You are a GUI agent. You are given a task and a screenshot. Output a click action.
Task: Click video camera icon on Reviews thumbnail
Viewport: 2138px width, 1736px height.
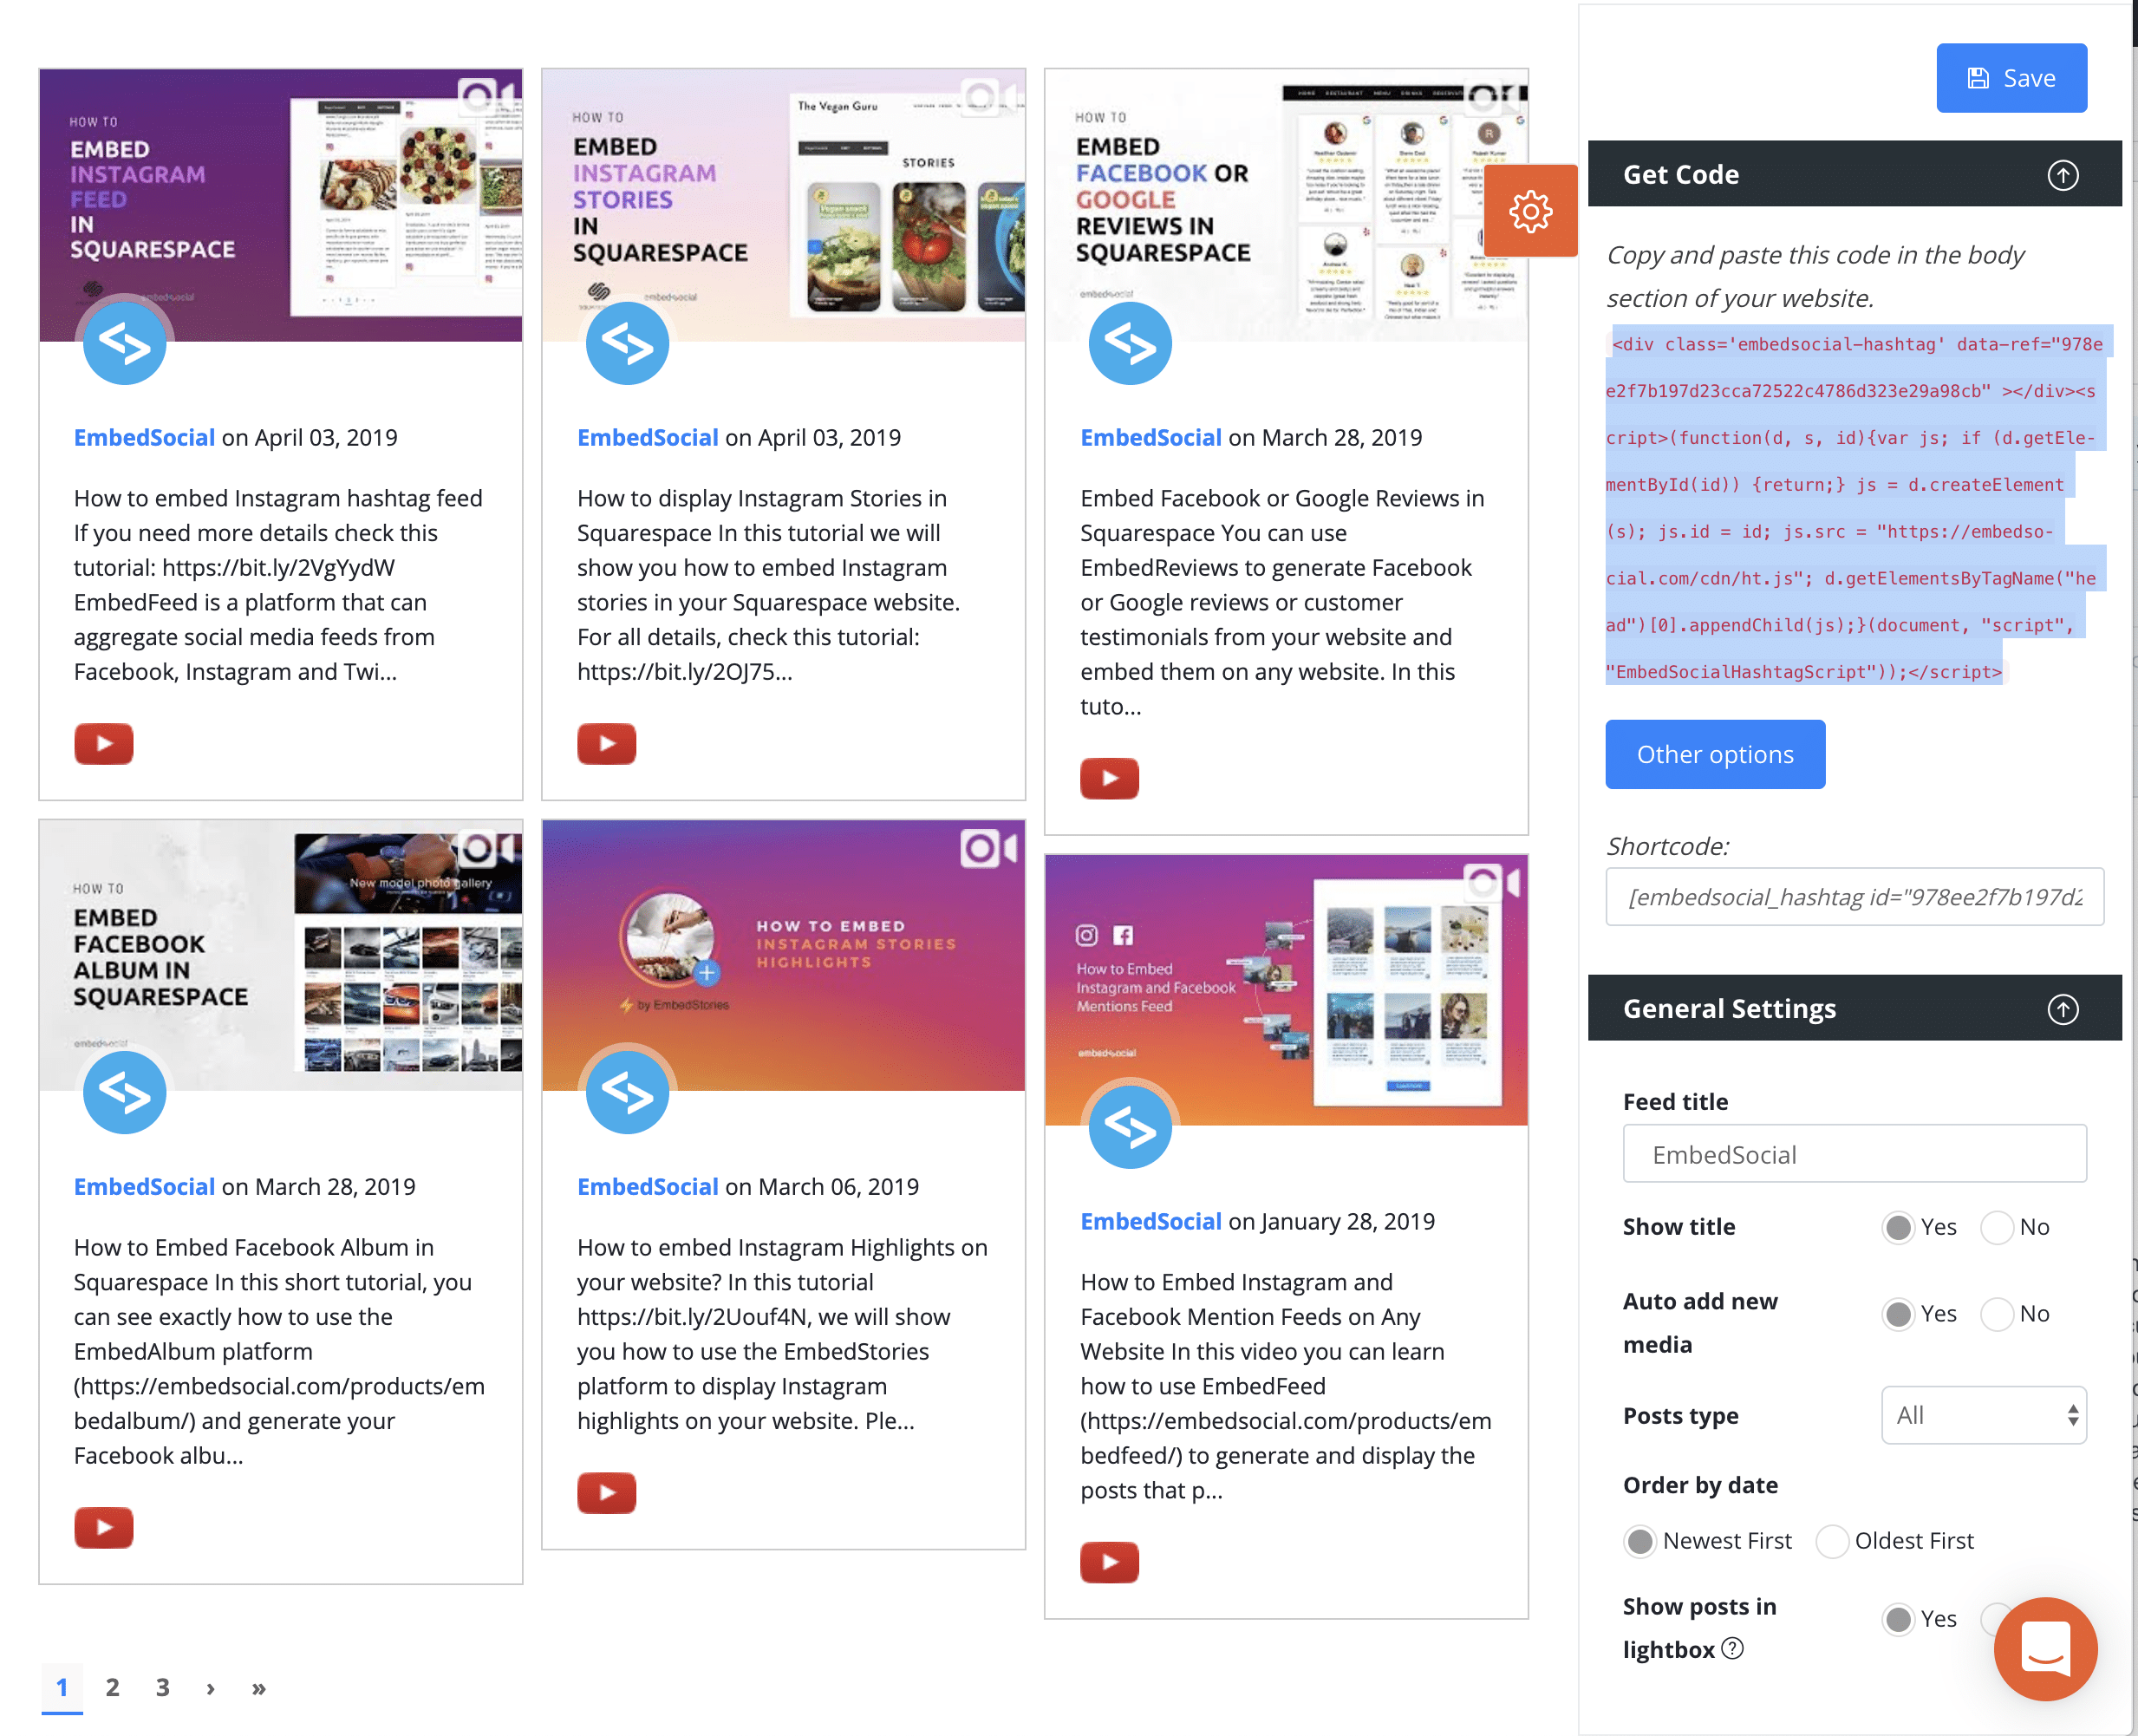click(x=1493, y=96)
